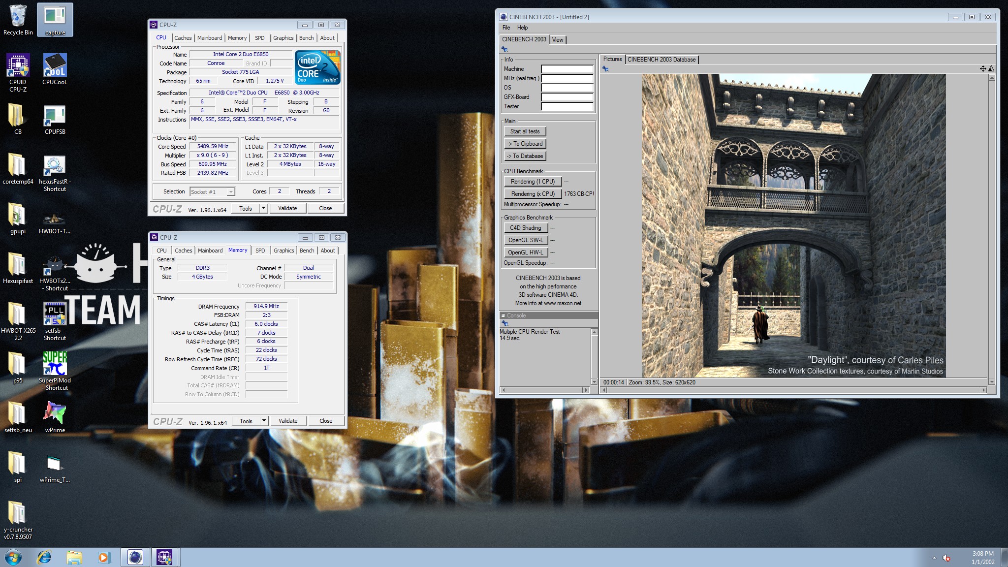This screenshot has height=567, width=1008.
Task: Open the setfsb_neu folder icon
Action: point(18,417)
